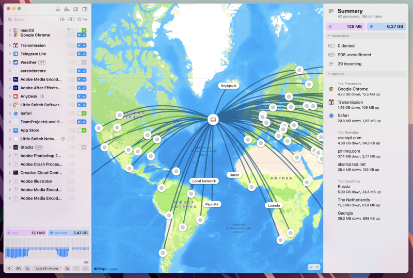Toggle the rule switch for Safari in list

tap(82, 113)
